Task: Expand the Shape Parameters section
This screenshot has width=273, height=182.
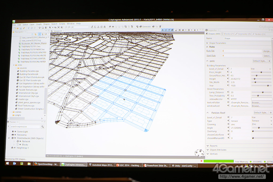Action: pos(207,43)
